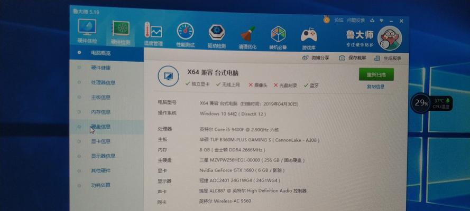
Task: Click 生成报表 generate report text
Action: (x=392, y=59)
